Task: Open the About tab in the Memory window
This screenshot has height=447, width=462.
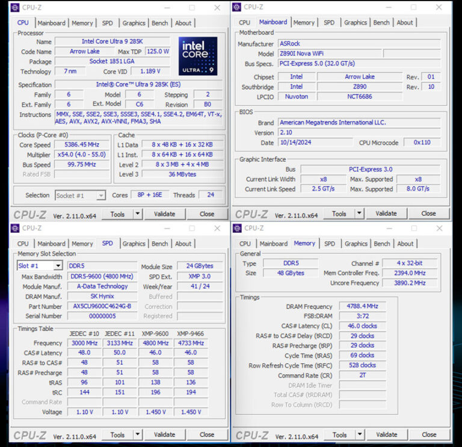Action: (x=405, y=244)
